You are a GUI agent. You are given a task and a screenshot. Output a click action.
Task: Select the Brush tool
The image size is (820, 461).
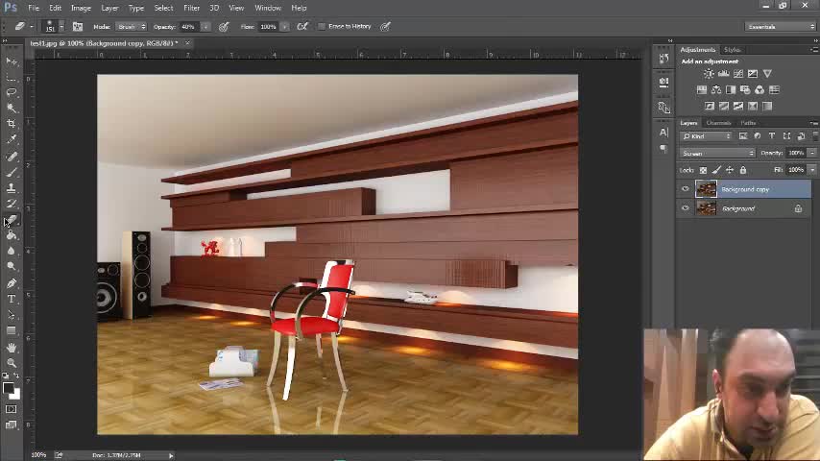click(x=11, y=172)
